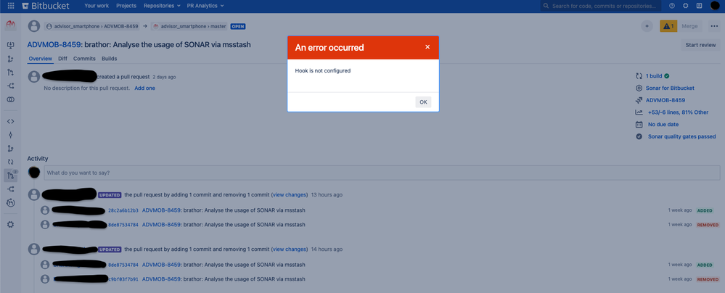Expand the PR Analytics dropdown
Screen dimensions: 725x293
coord(205,6)
